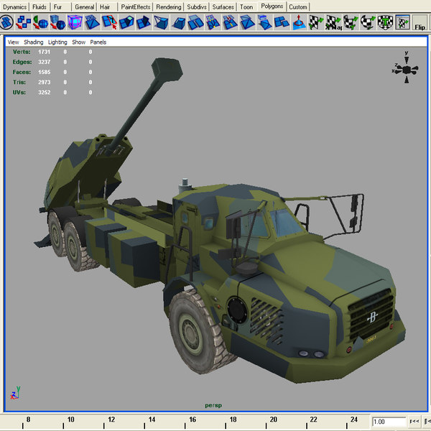This screenshot has height=431, width=431.
Task: Switch to the Toon shelf tab
Action: click(246, 7)
